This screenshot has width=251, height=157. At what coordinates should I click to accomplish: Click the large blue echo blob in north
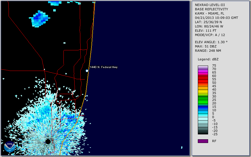pyautogui.click(x=39, y=19)
